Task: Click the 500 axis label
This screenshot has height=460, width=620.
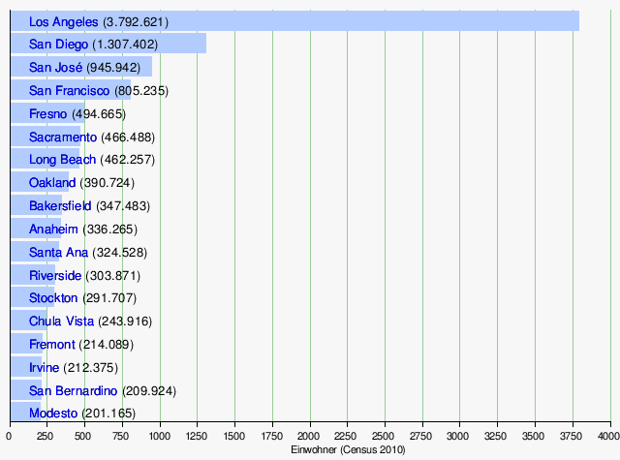Action: click(x=82, y=436)
